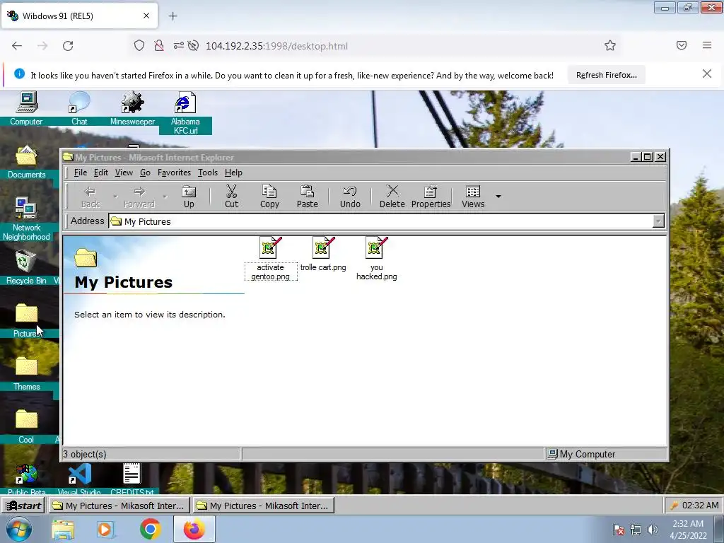Screen dimensions: 724x543
Task: Click the Wibdows start button
Action: point(23,505)
